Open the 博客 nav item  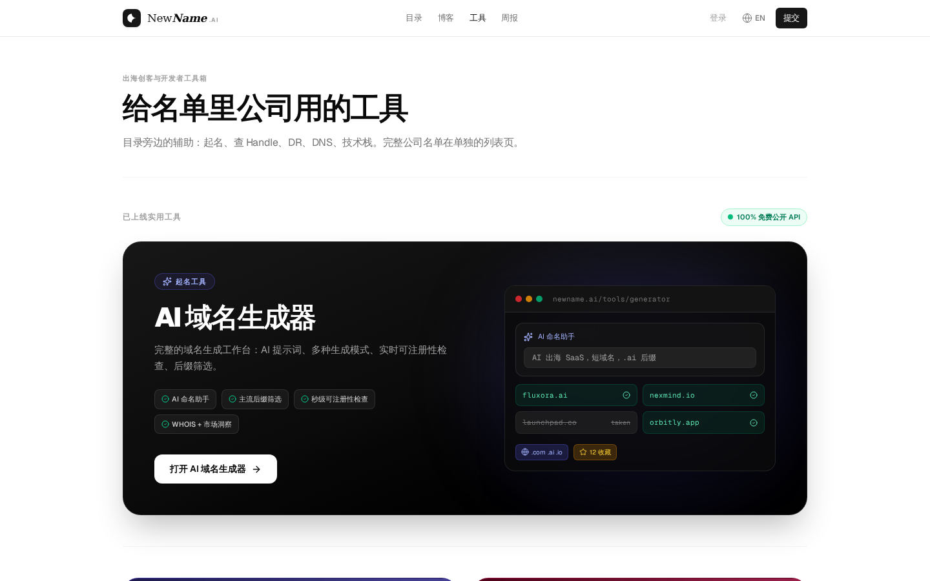coord(446,18)
